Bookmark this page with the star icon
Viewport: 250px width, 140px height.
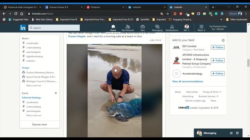[168, 14]
